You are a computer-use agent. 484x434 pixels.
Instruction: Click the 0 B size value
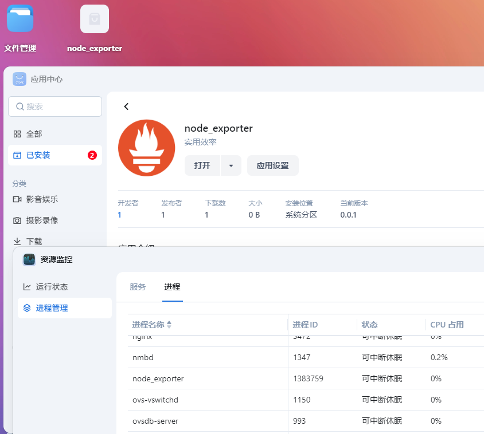254,215
